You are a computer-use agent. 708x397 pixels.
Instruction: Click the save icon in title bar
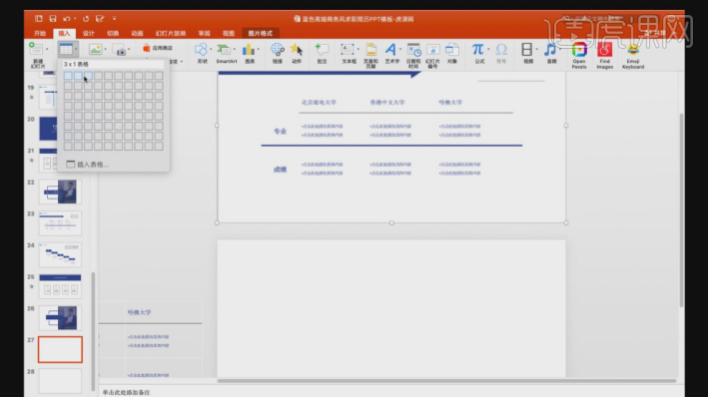[x=53, y=19]
